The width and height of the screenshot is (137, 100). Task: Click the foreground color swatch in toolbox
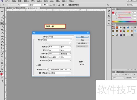point(1,74)
